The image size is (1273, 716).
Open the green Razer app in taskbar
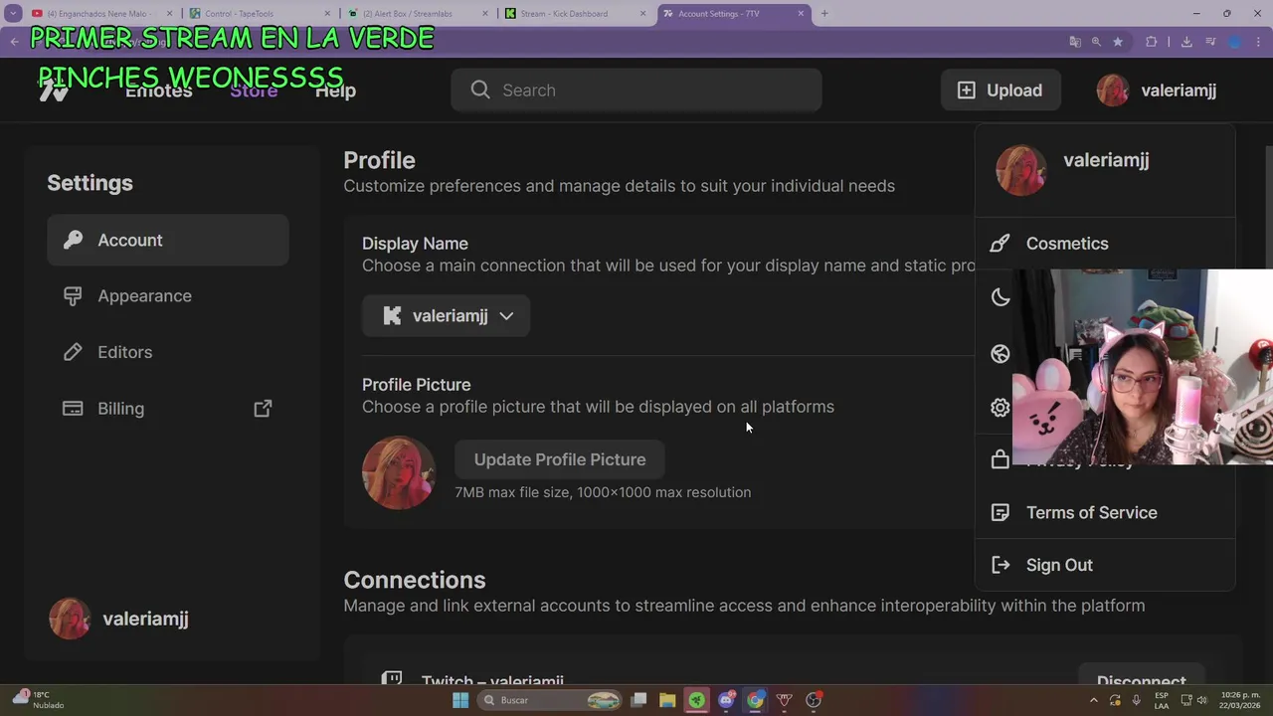pos(697,700)
